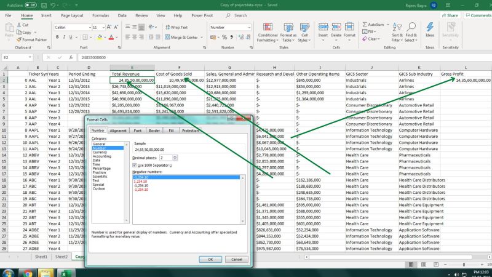The image size is (492, 277).
Task: Expand the Name Box dropdown for E2
Action: click(30, 57)
